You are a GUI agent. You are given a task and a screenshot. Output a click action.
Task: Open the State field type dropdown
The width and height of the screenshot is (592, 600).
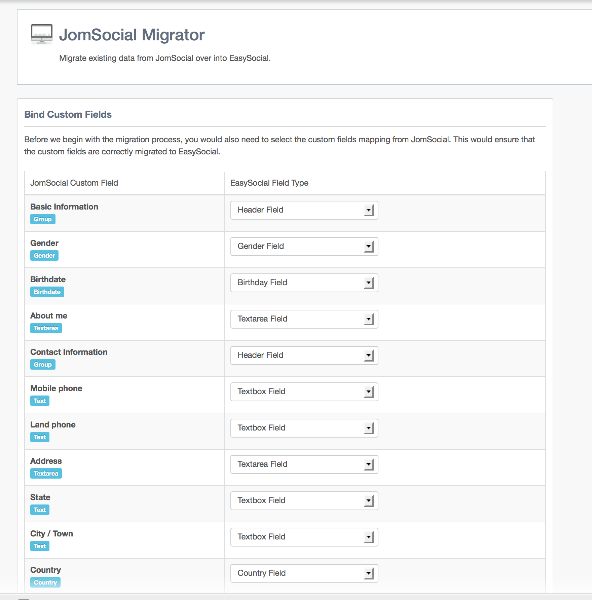(x=304, y=501)
